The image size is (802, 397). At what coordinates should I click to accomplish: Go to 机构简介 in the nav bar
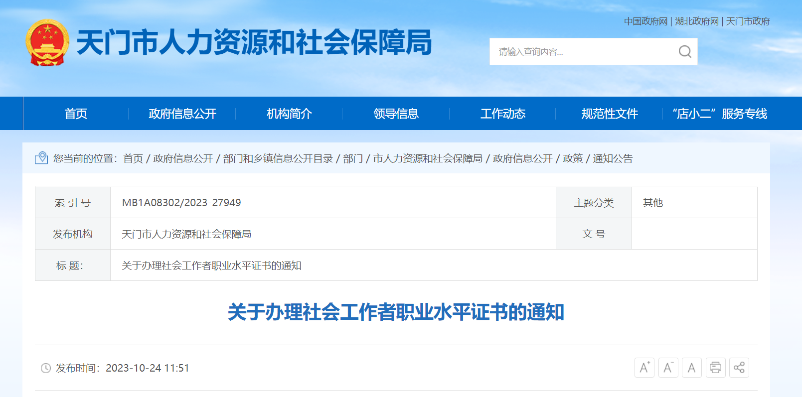coord(289,114)
